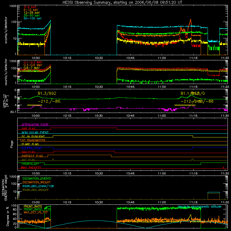
Task: Click the A4Z_FLAG label
Action: (x=28, y=160)
